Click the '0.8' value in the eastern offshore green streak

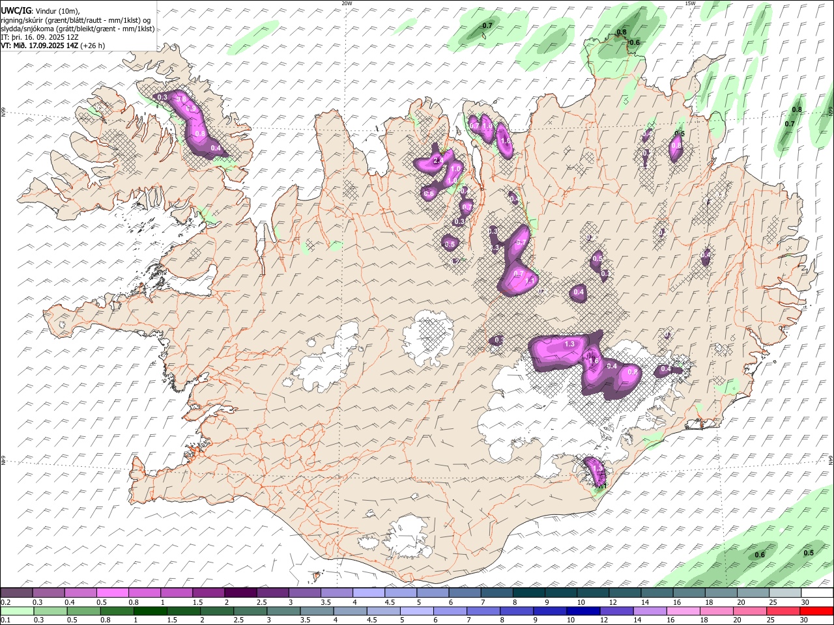[x=797, y=109]
